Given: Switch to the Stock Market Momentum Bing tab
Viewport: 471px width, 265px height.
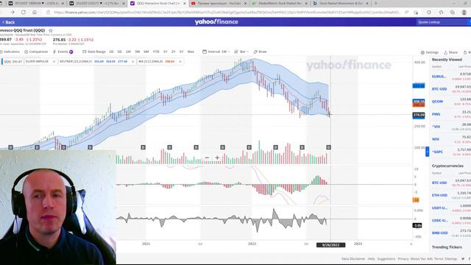Looking at the screenshot, I should pyautogui.click(x=339, y=3).
